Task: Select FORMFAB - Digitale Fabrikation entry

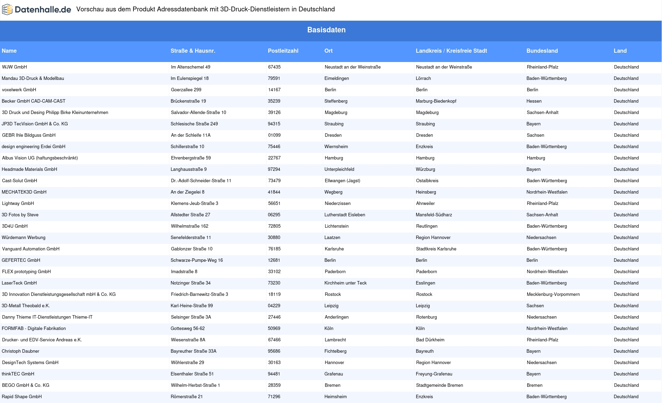Action: click(34, 328)
